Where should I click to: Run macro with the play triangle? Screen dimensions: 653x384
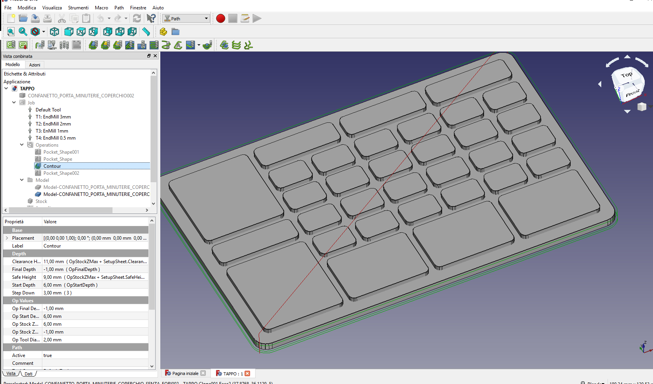257,18
